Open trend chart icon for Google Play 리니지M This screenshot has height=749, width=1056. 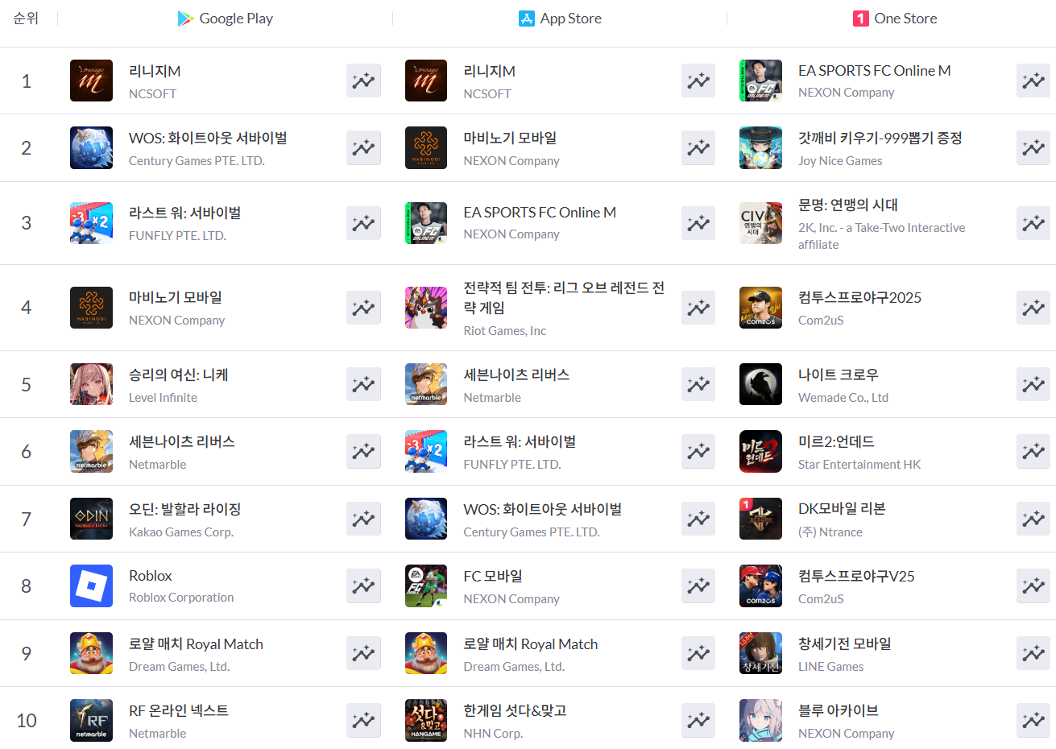(x=363, y=81)
